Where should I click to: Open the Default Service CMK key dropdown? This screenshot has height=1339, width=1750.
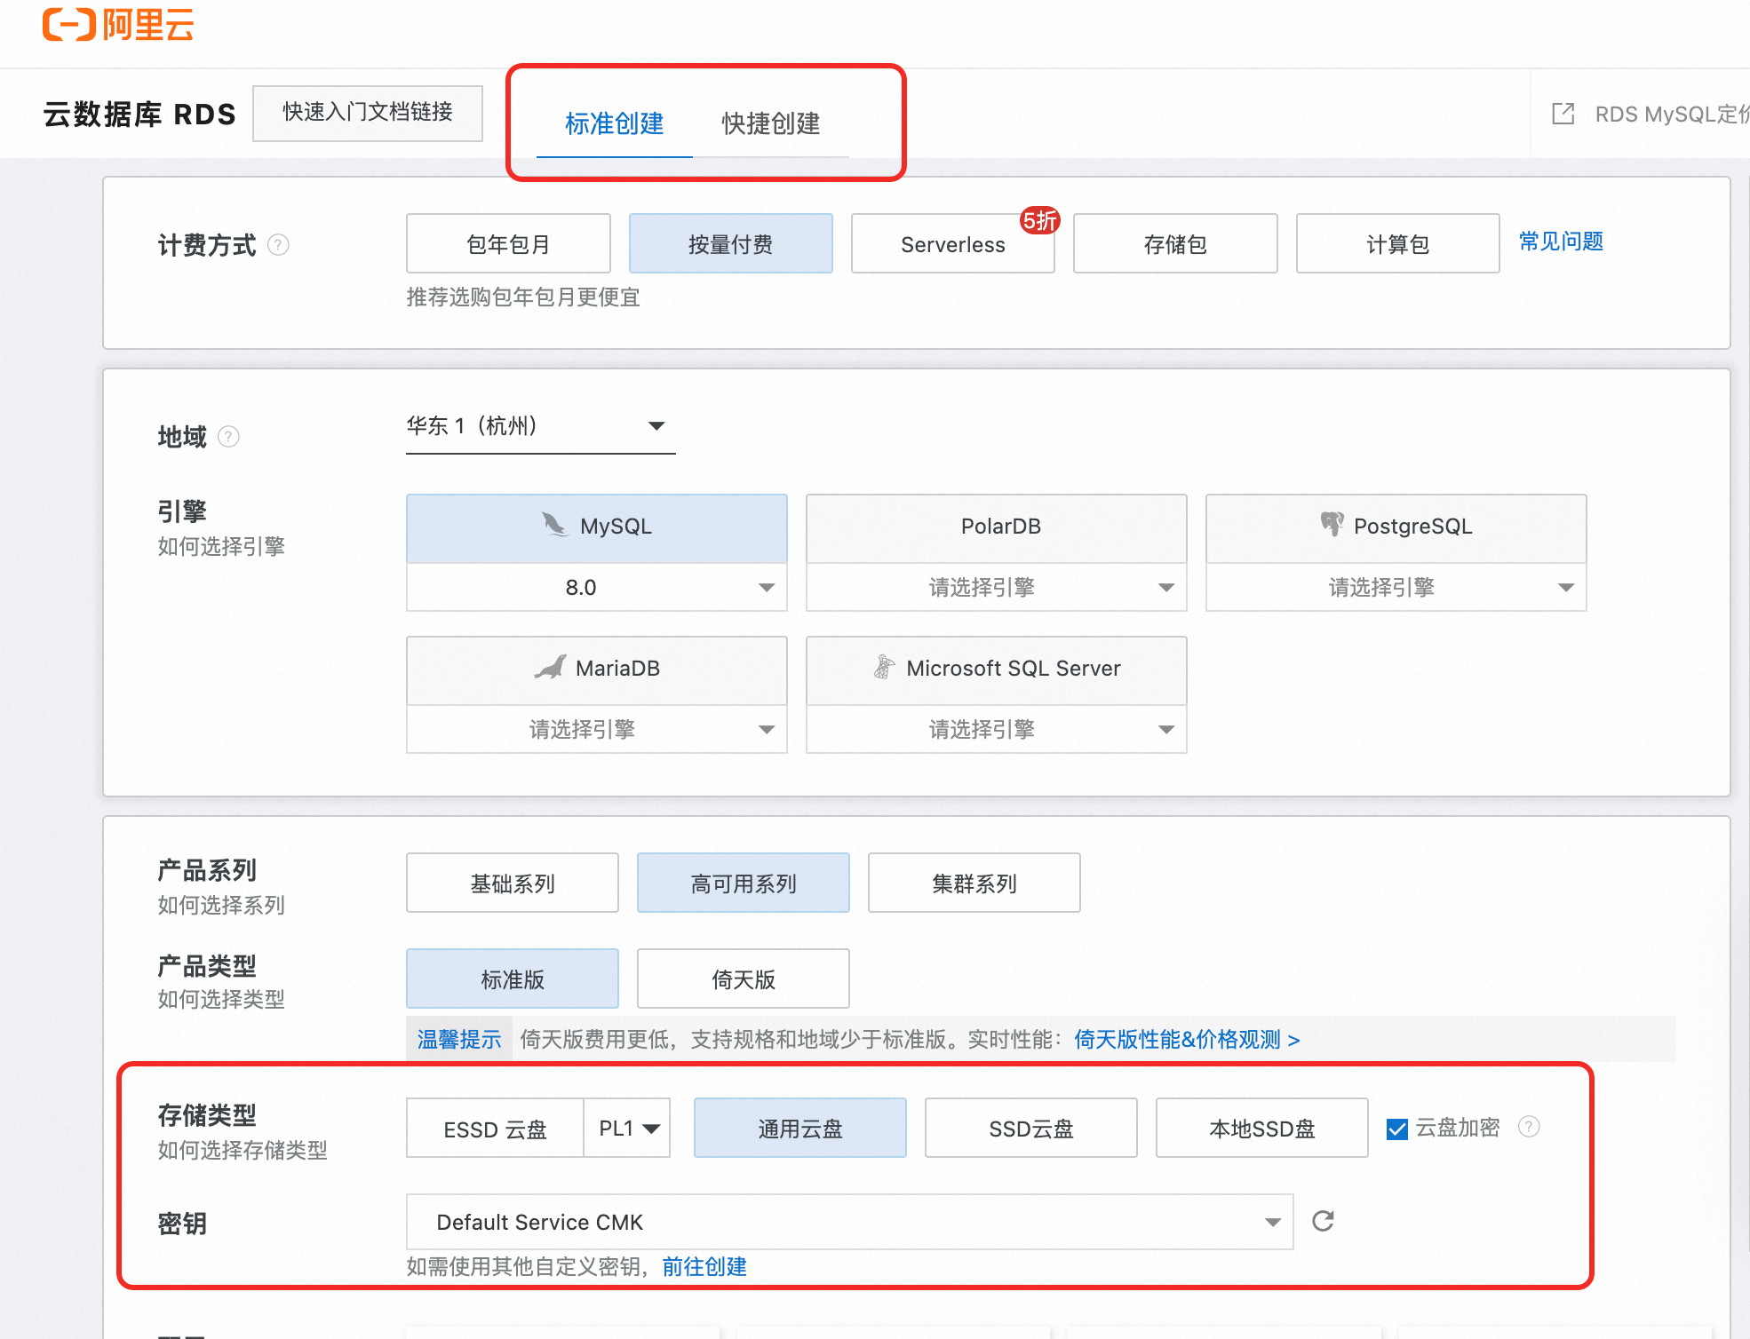point(850,1222)
